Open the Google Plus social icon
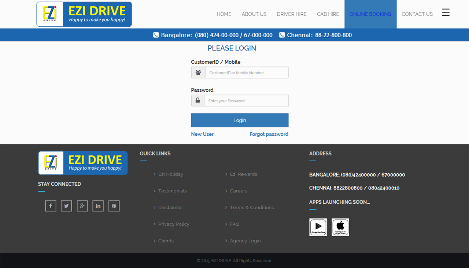Image resolution: width=469 pixels, height=268 pixels. [x=82, y=206]
